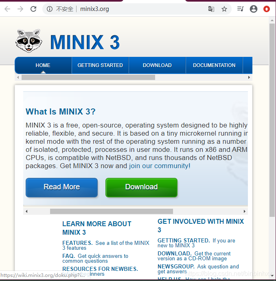Click the vertical scrollbar down arrow
The image size is (276, 281).
[x=272, y=276]
